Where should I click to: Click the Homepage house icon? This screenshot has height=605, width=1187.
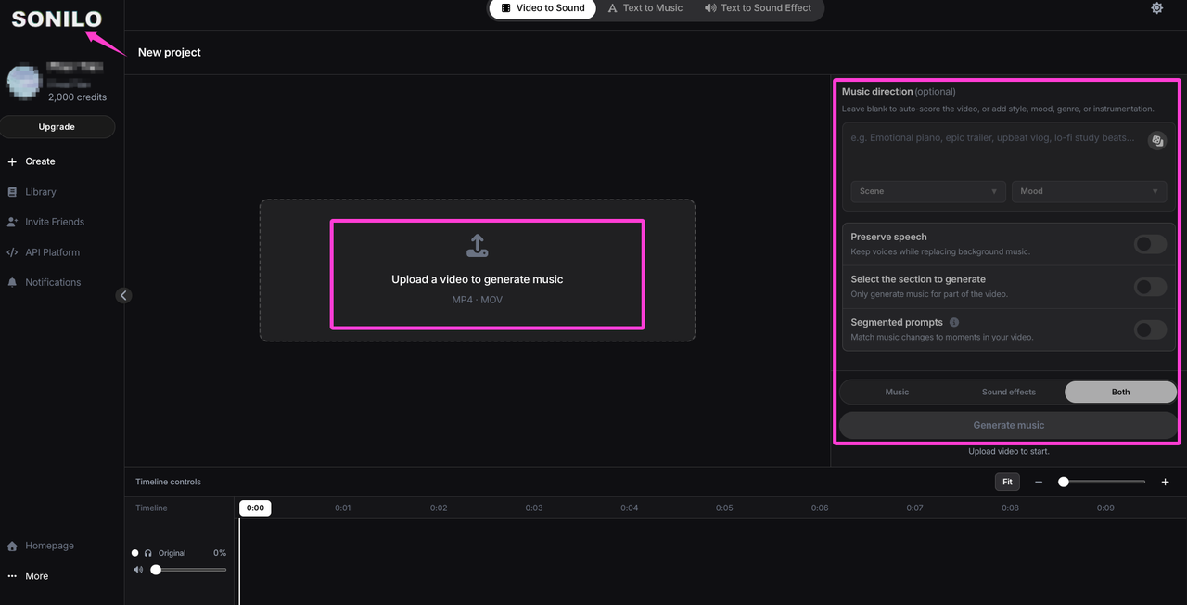[x=12, y=547]
